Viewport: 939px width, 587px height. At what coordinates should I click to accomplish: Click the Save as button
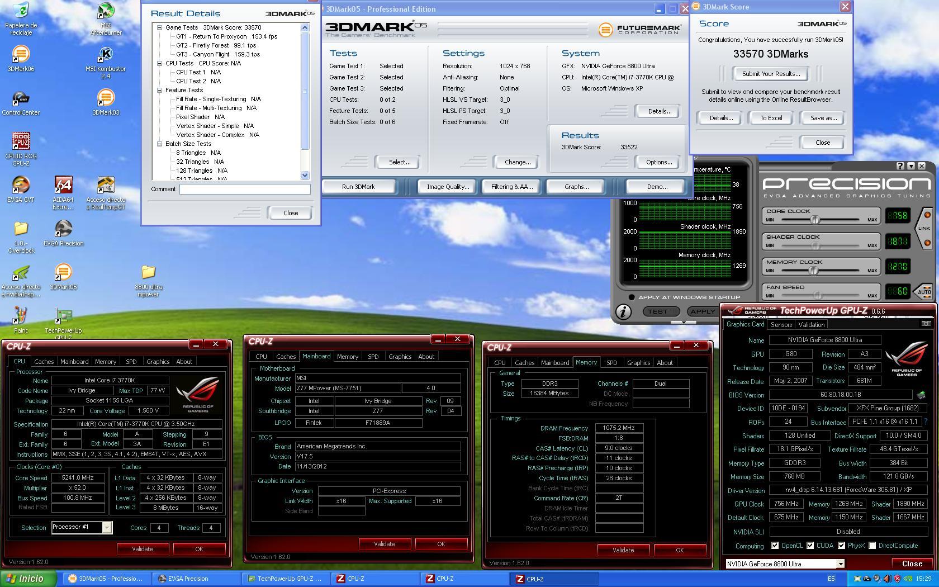pos(823,118)
